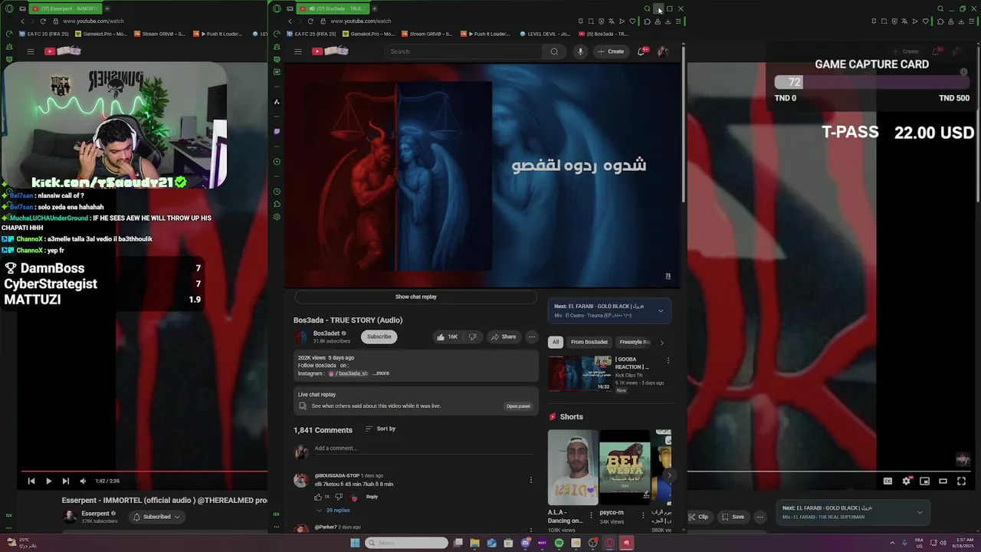Restart previous track in left window player
The image size is (981, 552).
[x=31, y=481]
